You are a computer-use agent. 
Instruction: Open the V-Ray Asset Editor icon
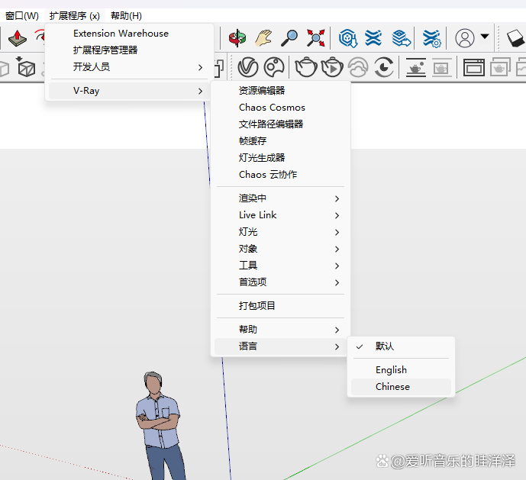click(x=248, y=67)
